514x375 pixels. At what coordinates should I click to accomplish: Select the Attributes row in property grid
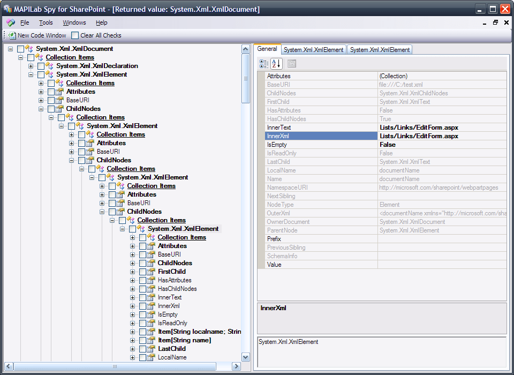tap(385, 76)
